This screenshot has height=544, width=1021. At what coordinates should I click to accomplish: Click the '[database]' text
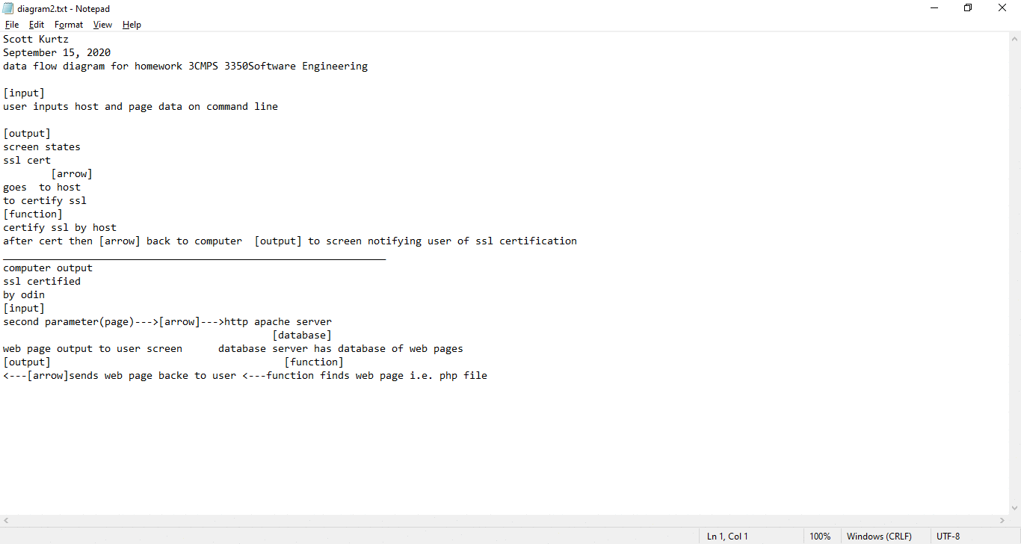(302, 336)
